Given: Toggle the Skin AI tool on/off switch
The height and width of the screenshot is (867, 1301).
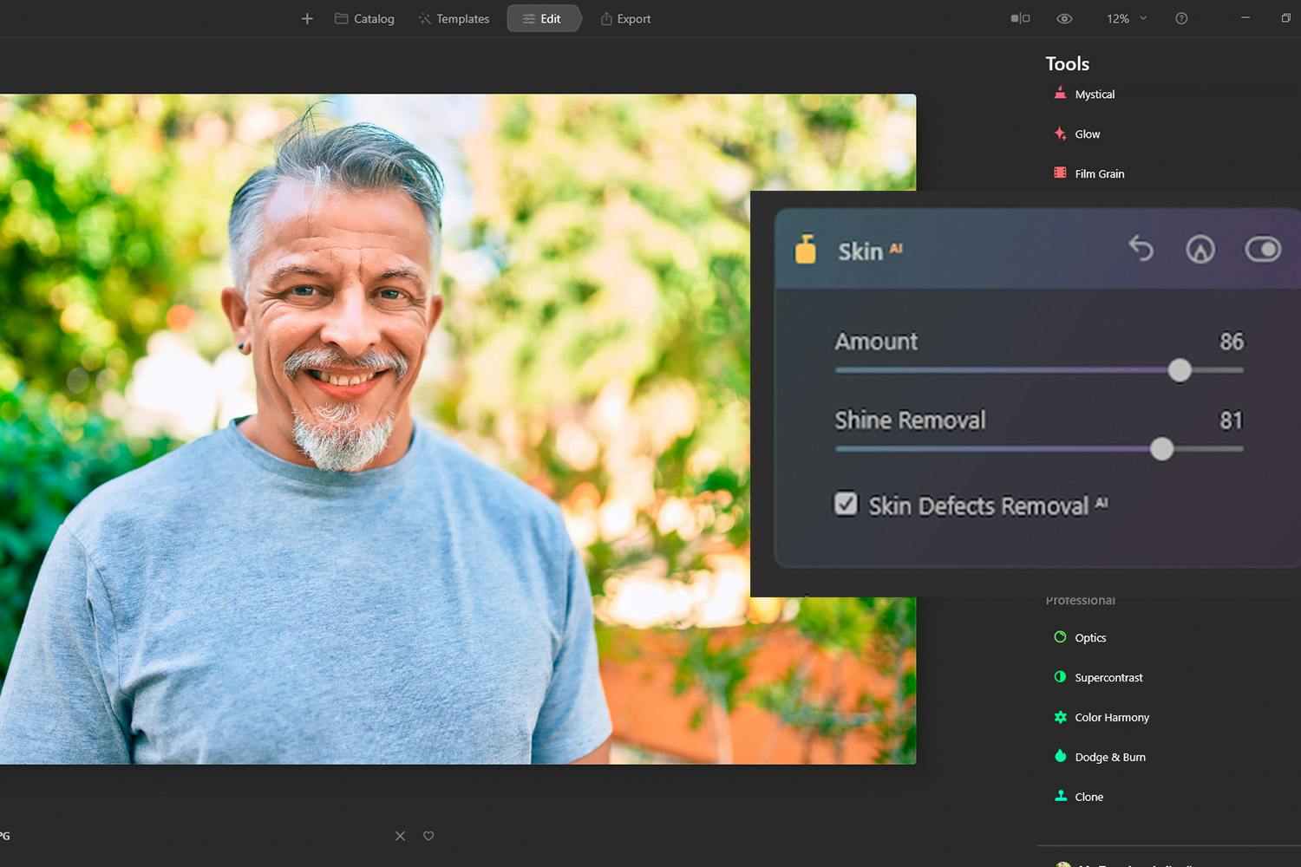Looking at the screenshot, I should coord(1263,250).
